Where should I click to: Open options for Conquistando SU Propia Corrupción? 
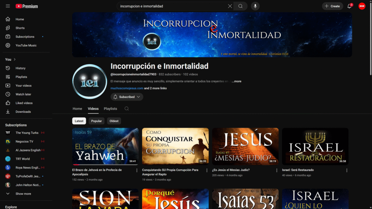click(x=207, y=171)
